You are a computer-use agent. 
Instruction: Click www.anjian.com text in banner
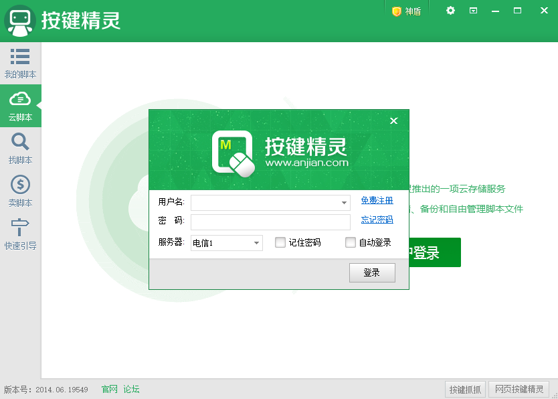click(x=306, y=163)
